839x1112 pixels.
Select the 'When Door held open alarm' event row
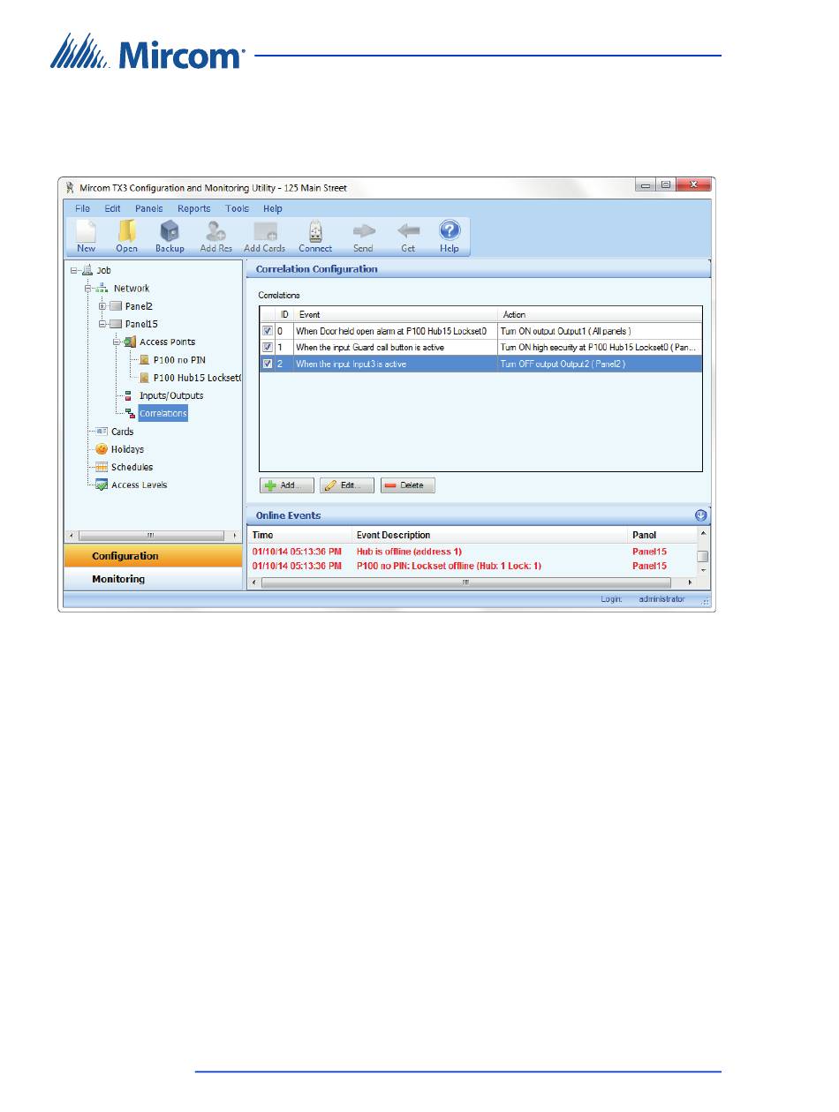(x=480, y=331)
